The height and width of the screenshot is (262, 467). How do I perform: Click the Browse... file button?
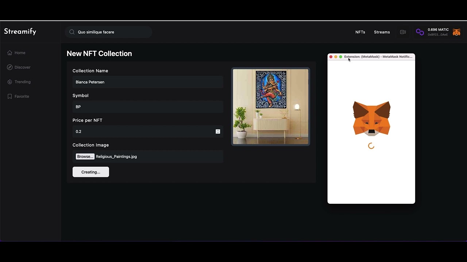85,156
